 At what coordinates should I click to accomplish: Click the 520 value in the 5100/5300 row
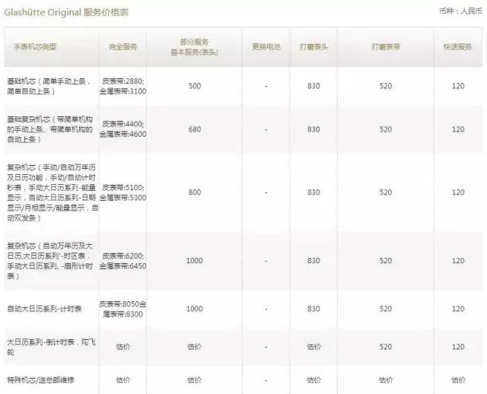coord(386,192)
